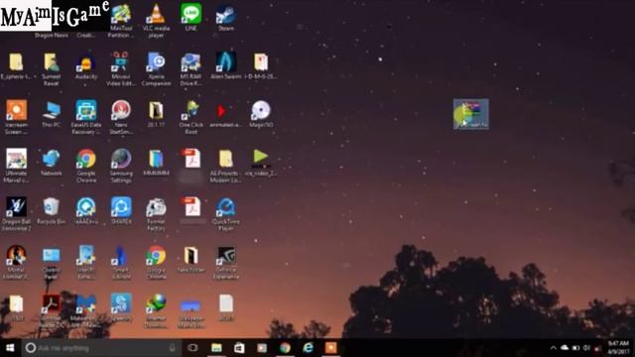The height and width of the screenshot is (357, 635).
Task: Launch the Nero StartSmart shortcut
Action: [x=121, y=117]
